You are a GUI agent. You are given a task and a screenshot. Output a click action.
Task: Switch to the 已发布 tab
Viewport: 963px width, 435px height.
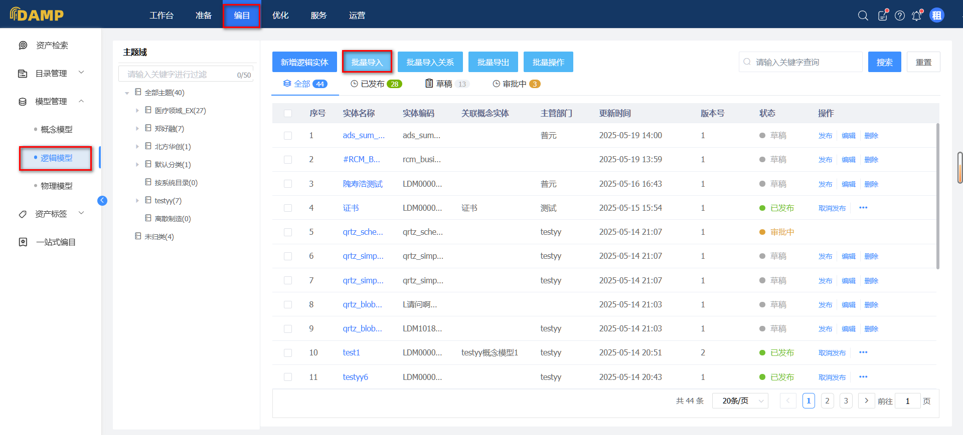(x=376, y=84)
